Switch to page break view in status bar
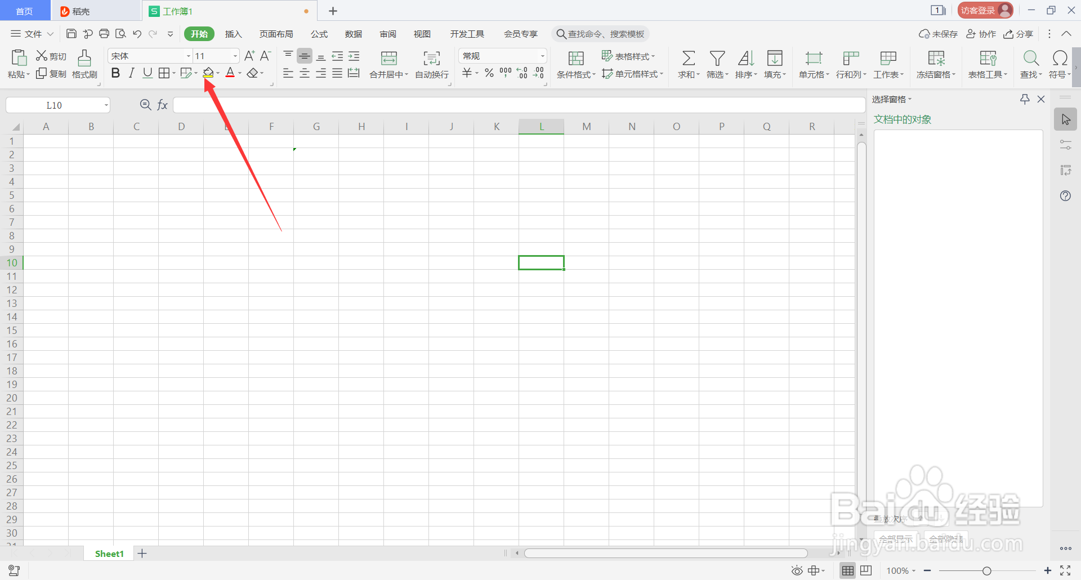 (866, 570)
